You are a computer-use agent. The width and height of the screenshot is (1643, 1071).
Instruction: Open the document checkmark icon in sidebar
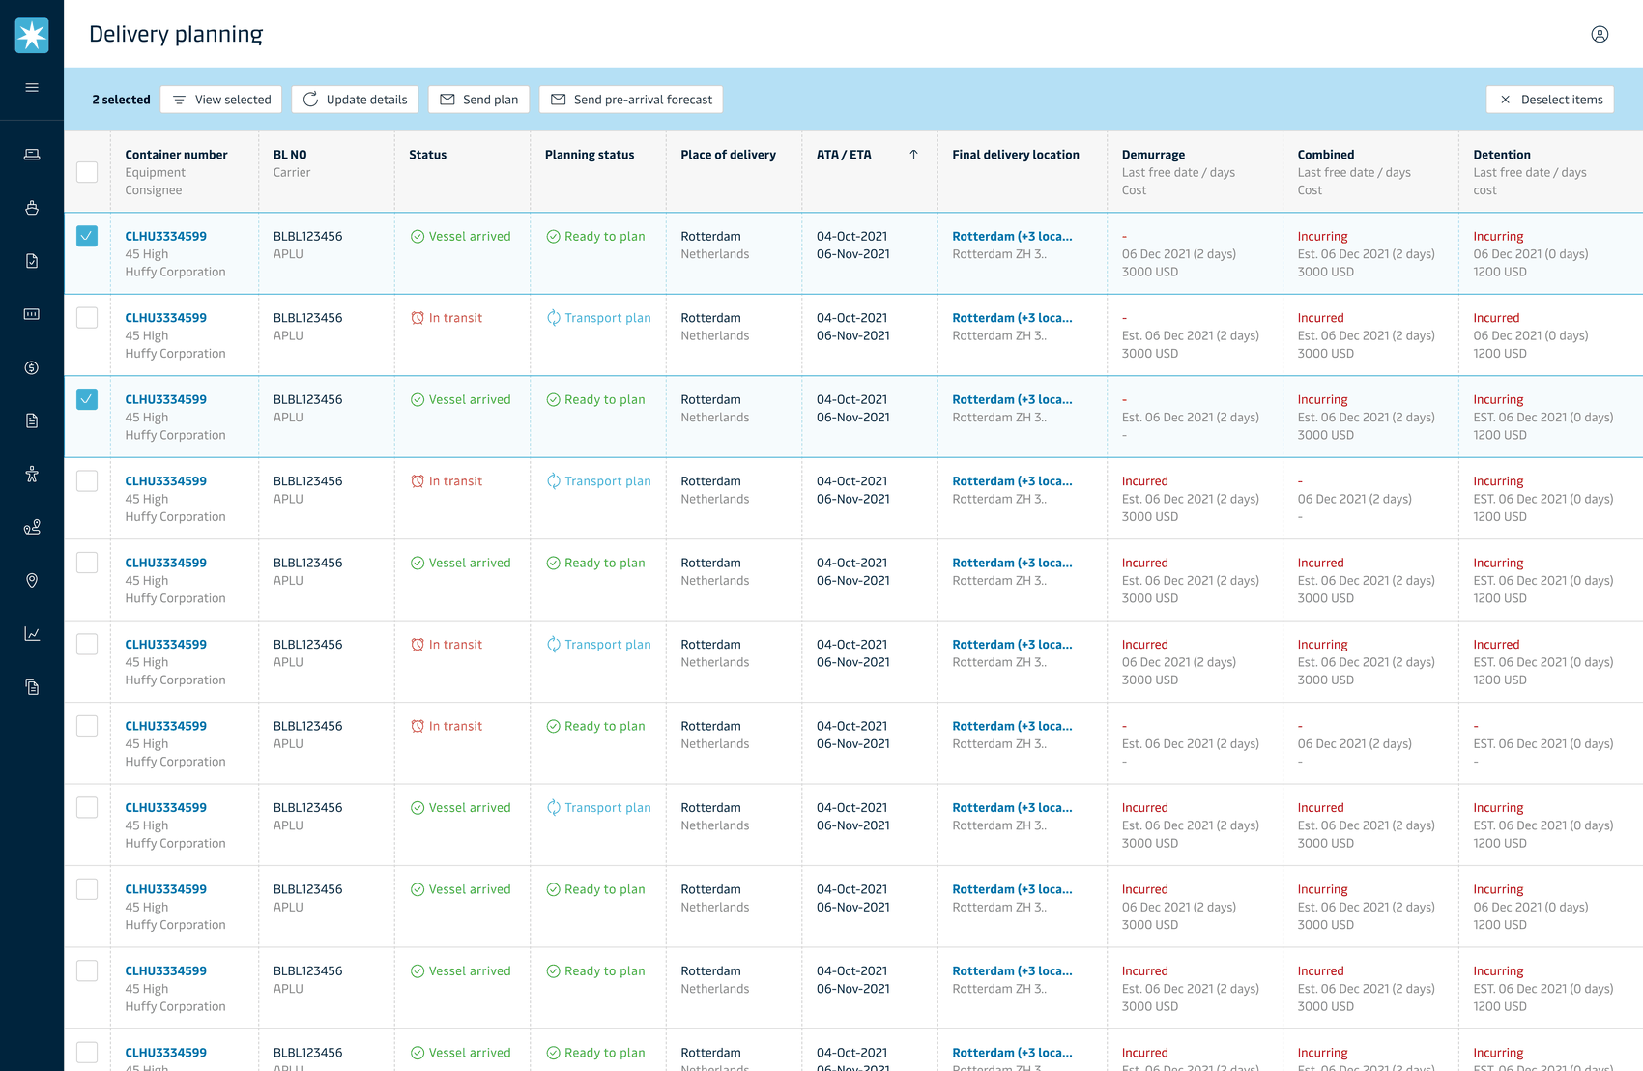32,261
